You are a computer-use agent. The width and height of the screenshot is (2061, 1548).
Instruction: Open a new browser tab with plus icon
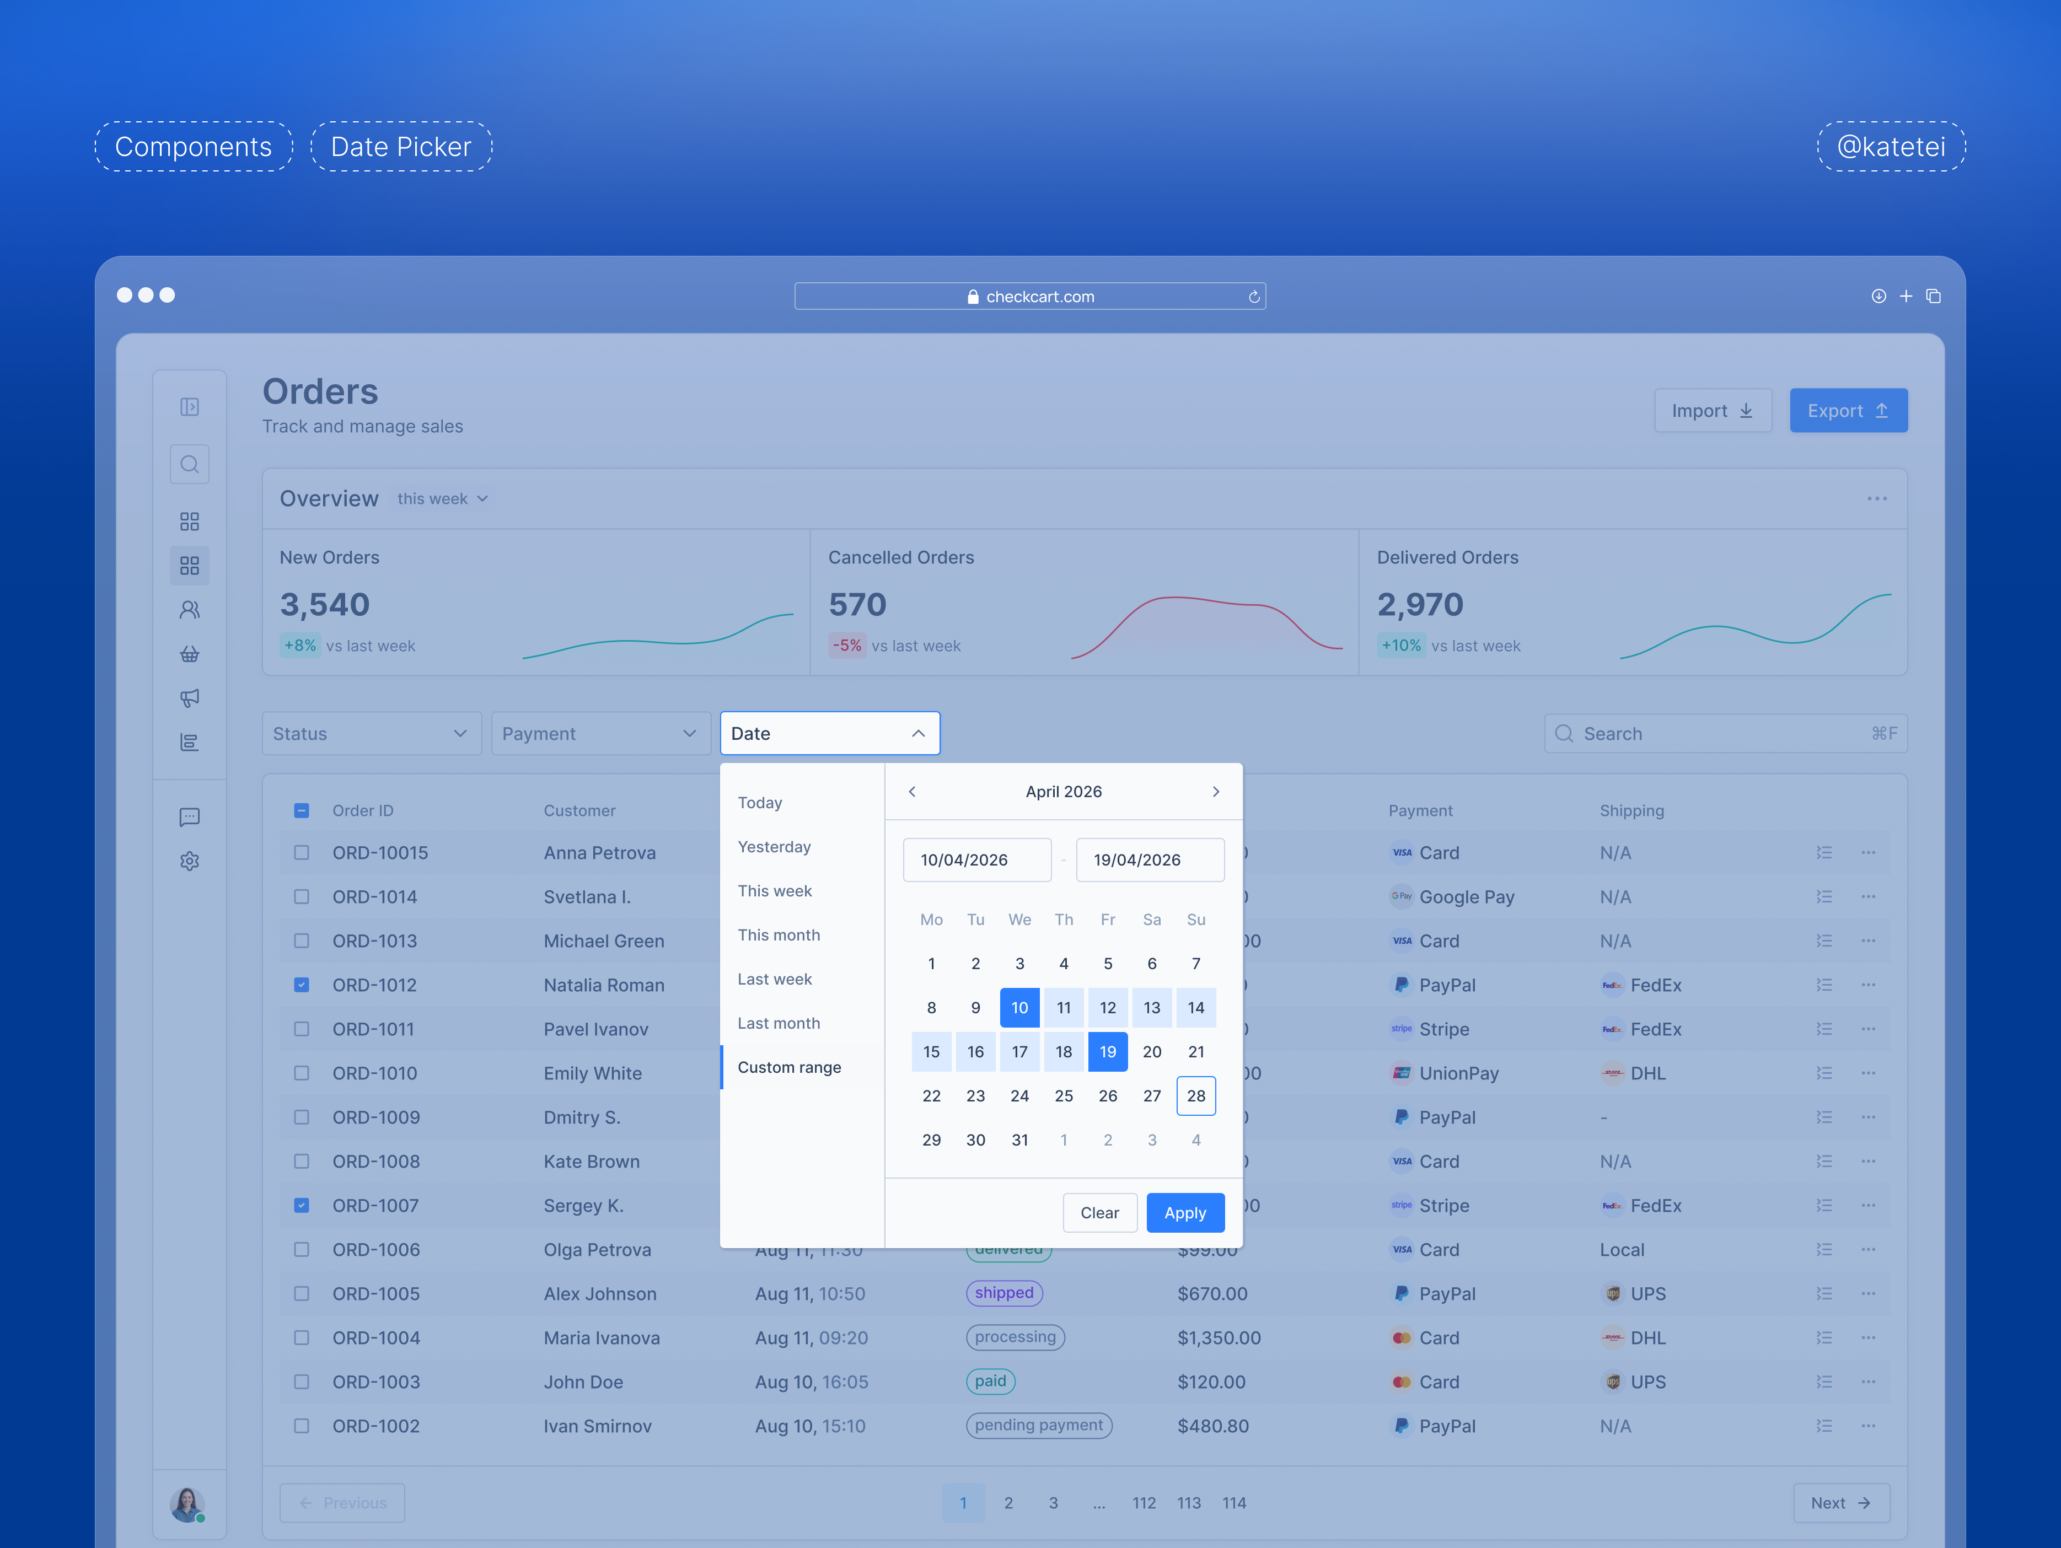click(1906, 296)
